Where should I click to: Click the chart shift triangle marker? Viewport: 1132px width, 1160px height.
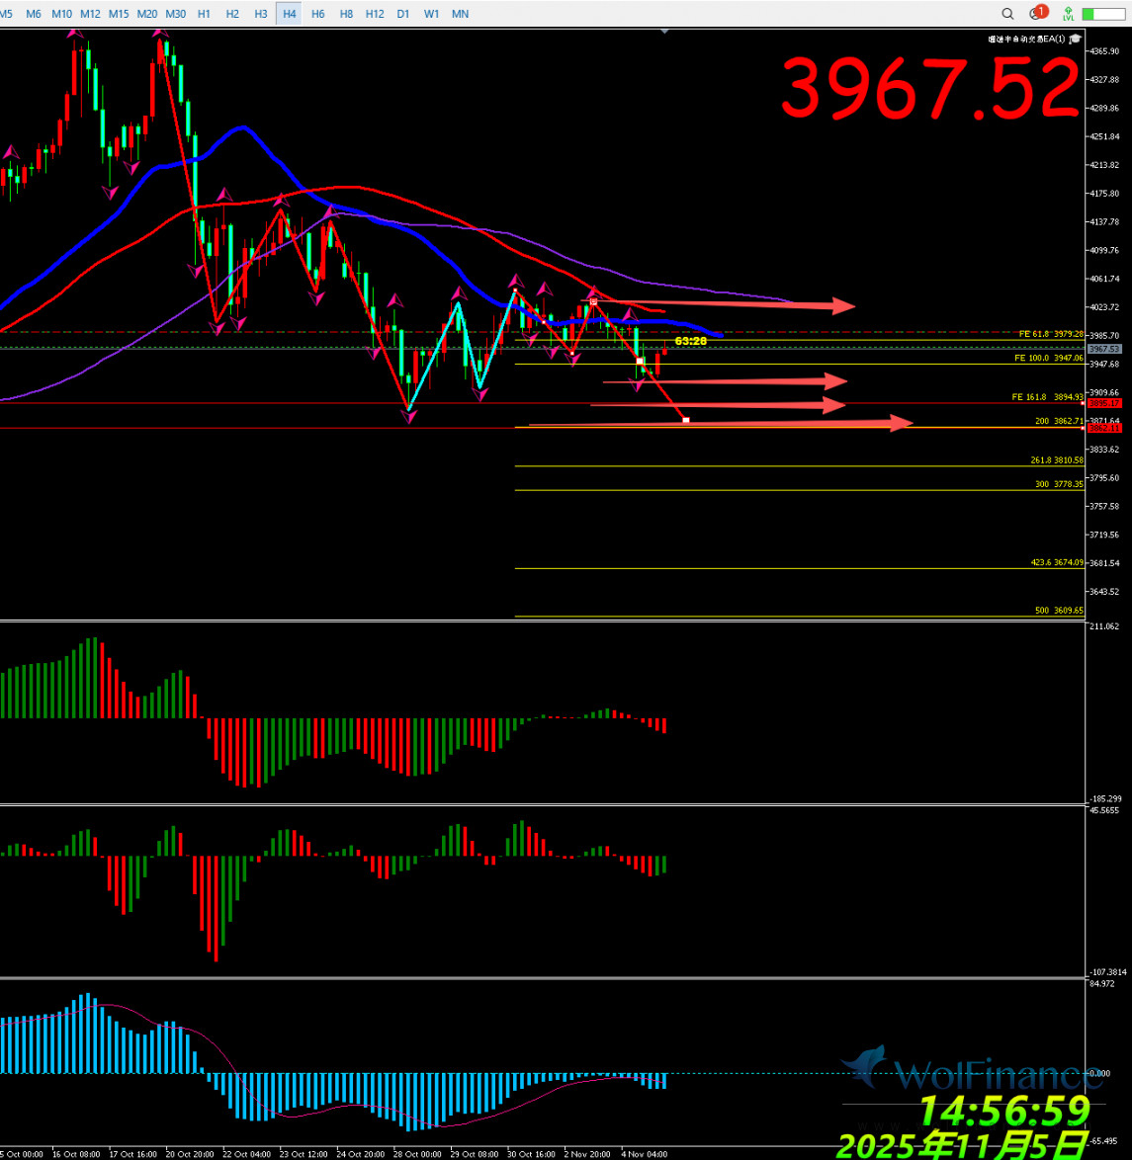click(x=665, y=32)
